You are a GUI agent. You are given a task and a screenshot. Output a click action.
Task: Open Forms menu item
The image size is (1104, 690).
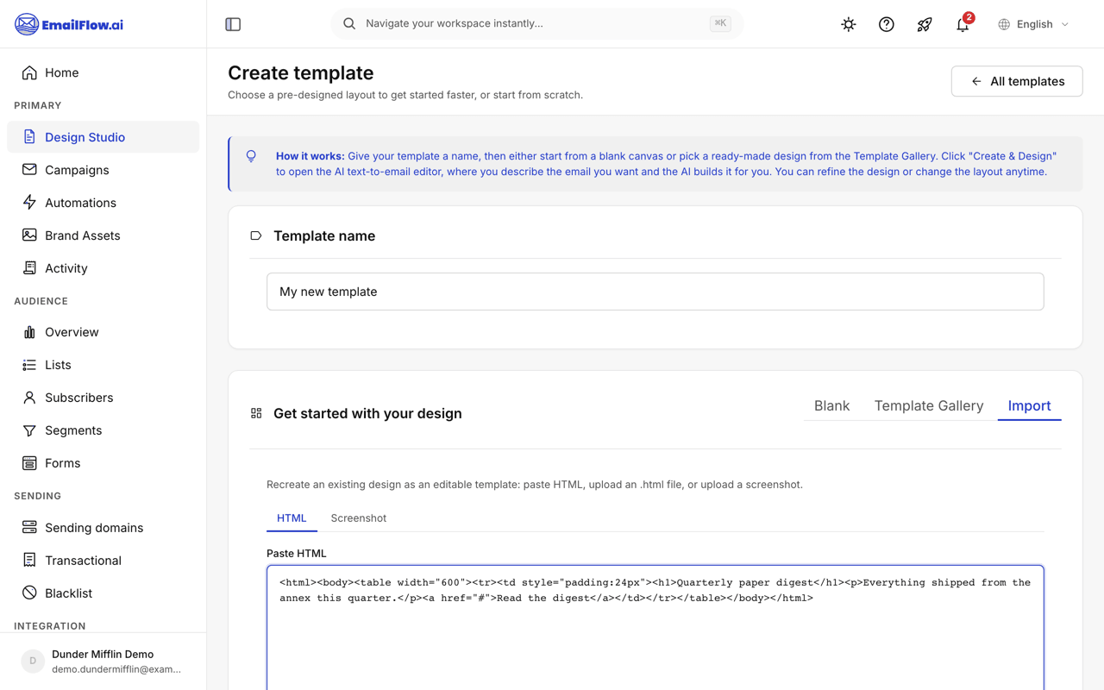tap(103, 463)
